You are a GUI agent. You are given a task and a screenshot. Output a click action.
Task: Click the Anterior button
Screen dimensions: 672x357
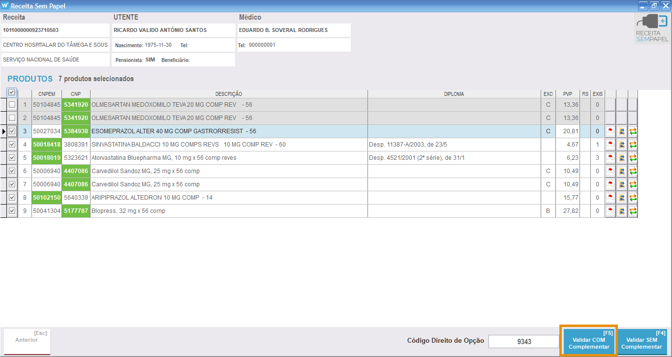pyautogui.click(x=27, y=341)
